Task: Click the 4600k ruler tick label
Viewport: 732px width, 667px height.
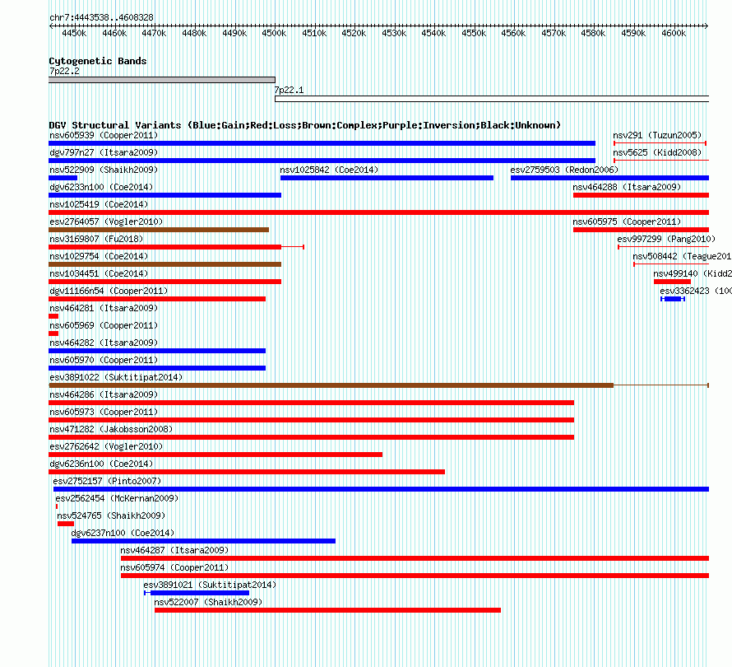Action: [x=674, y=33]
